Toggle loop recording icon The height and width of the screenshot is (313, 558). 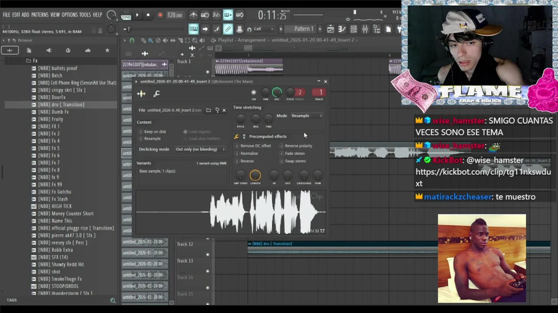tap(239, 15)
